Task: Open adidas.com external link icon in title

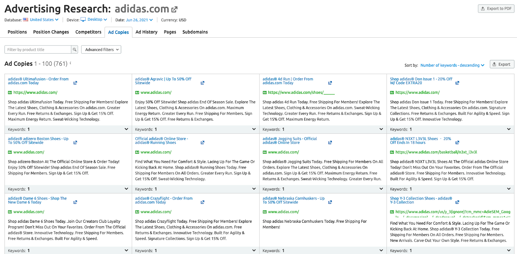Action: coord(174,10)
